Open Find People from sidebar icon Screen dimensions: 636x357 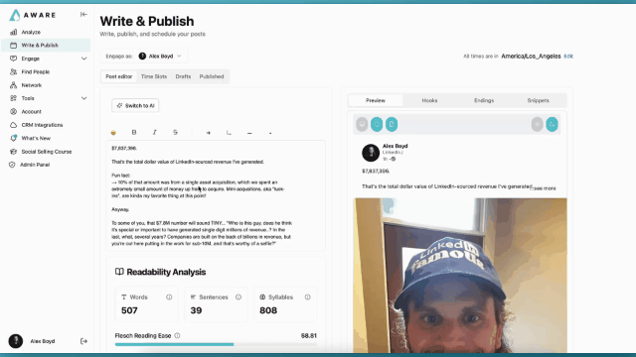(13, 71)
